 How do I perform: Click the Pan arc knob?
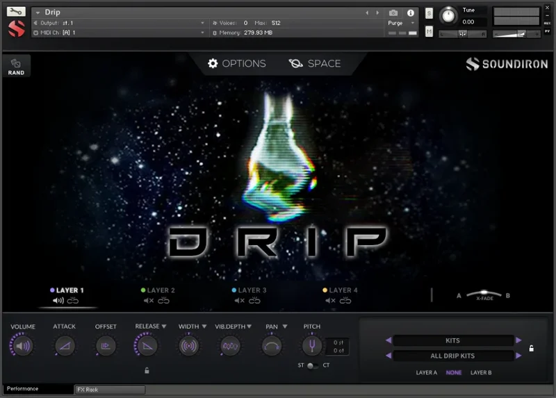coord(272,345)
